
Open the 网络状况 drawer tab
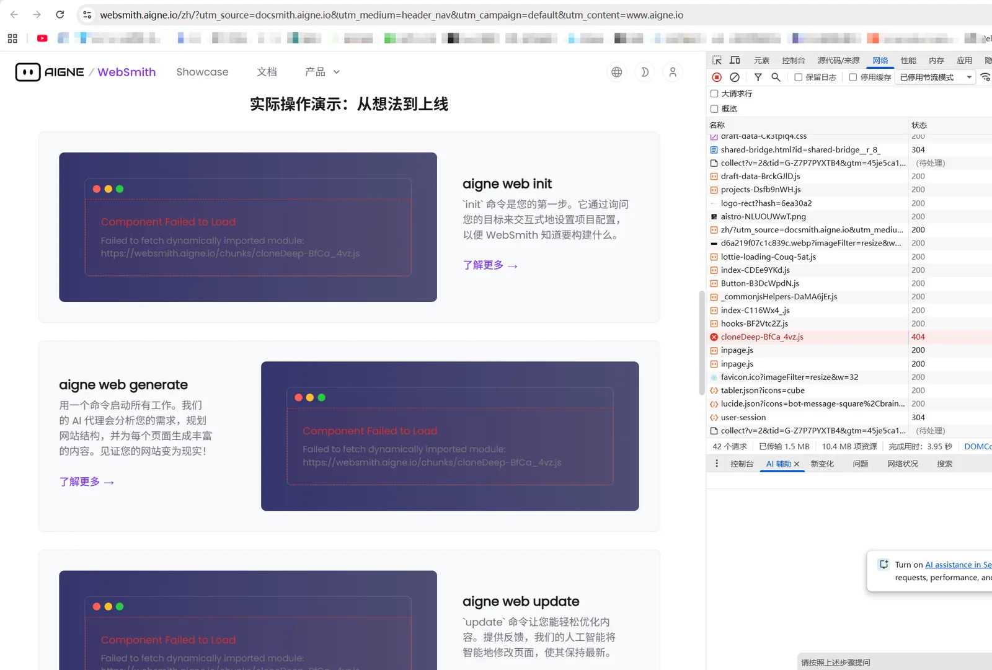tap(903, 464)
